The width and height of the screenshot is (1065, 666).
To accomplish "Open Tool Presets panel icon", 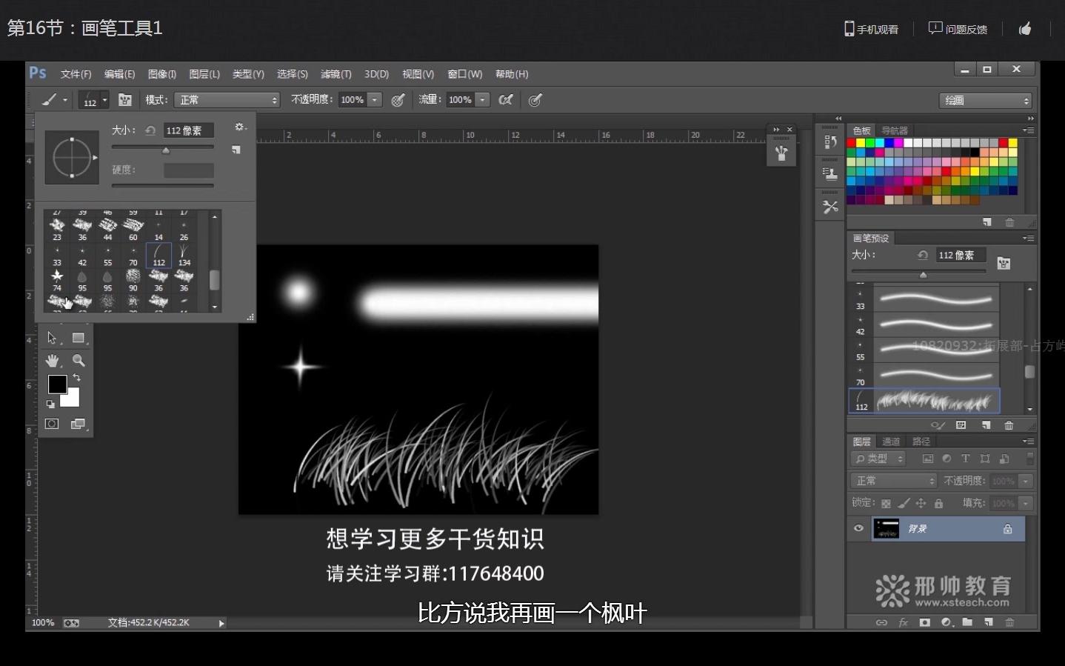I will coord(830,207).
